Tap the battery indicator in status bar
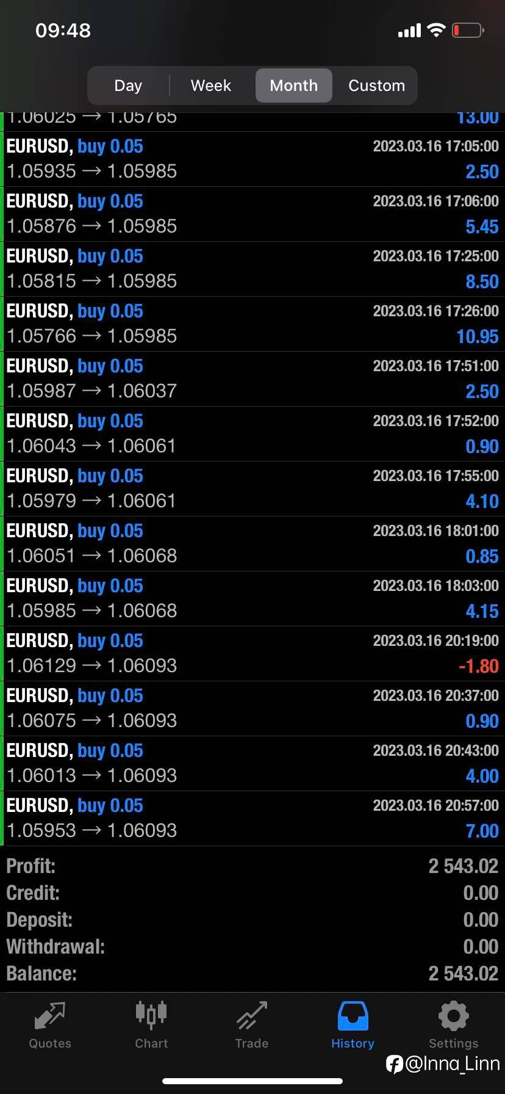505x1094 pixels. (x=468, y=30)
